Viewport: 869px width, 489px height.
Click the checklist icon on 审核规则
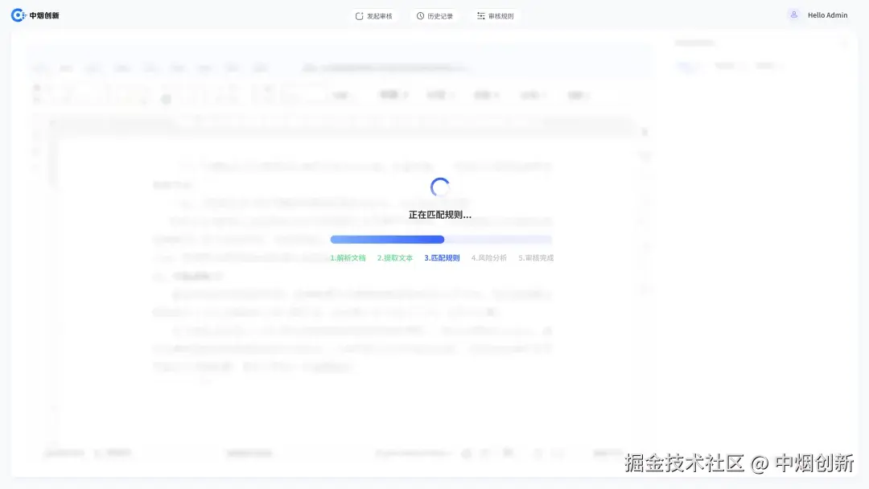pyautogui.click(x=483, y=14)
